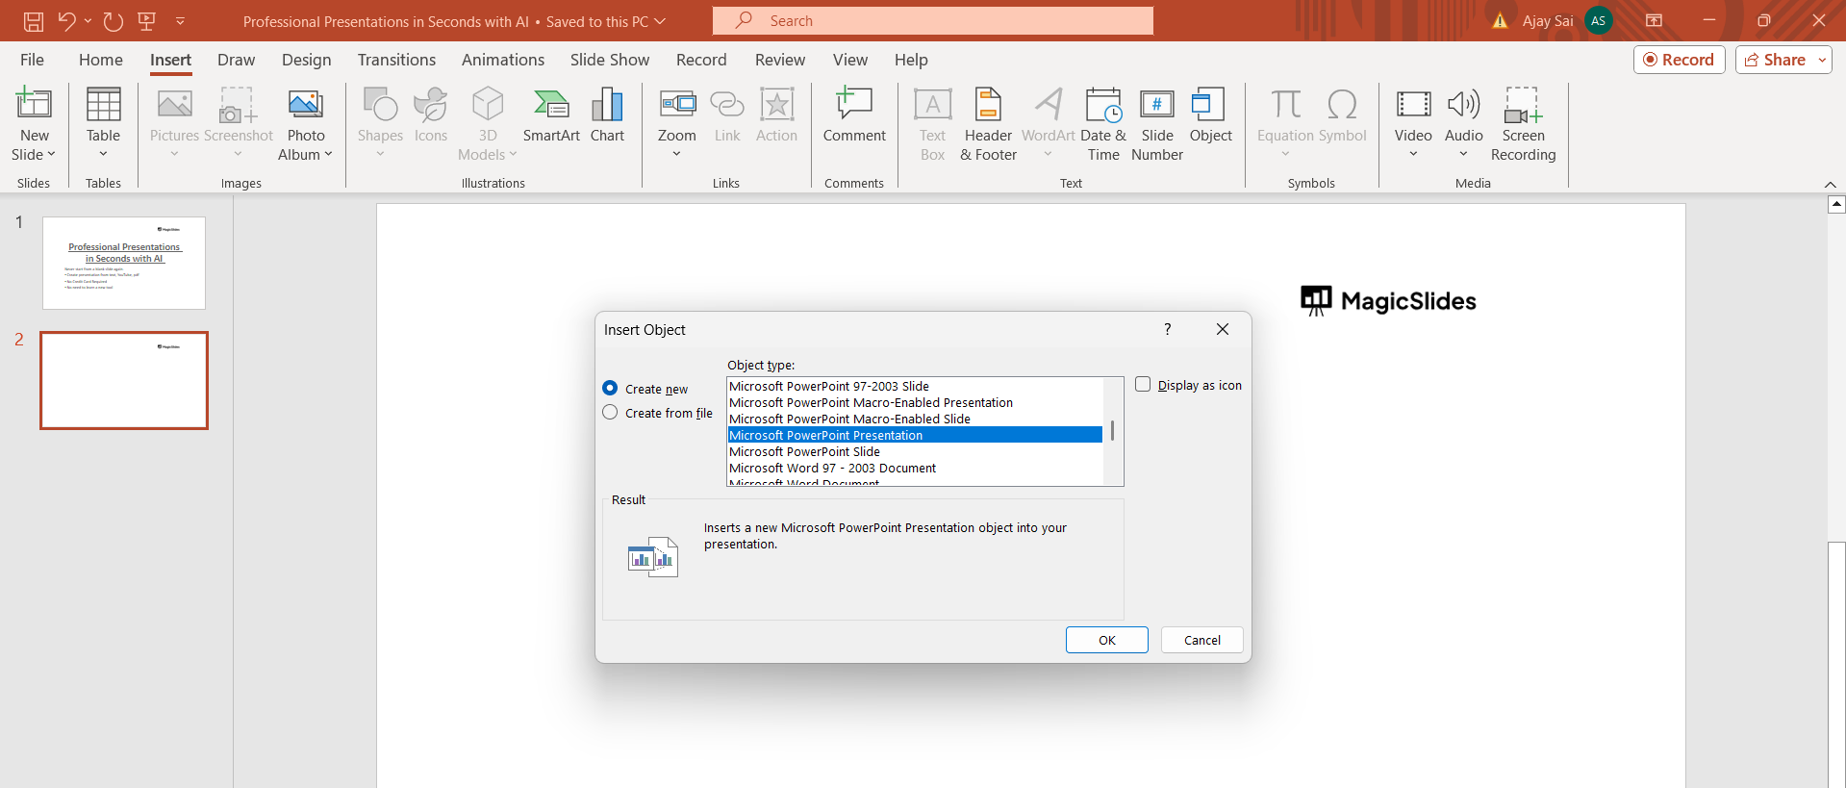Select Microsoft PowerPoint Macro-Enabled Presentation
Viewport: 1846px width, 788px height.
click(915, 402)
